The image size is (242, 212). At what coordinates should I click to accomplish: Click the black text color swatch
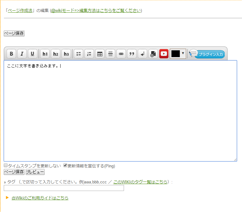[x=175, y=54]
